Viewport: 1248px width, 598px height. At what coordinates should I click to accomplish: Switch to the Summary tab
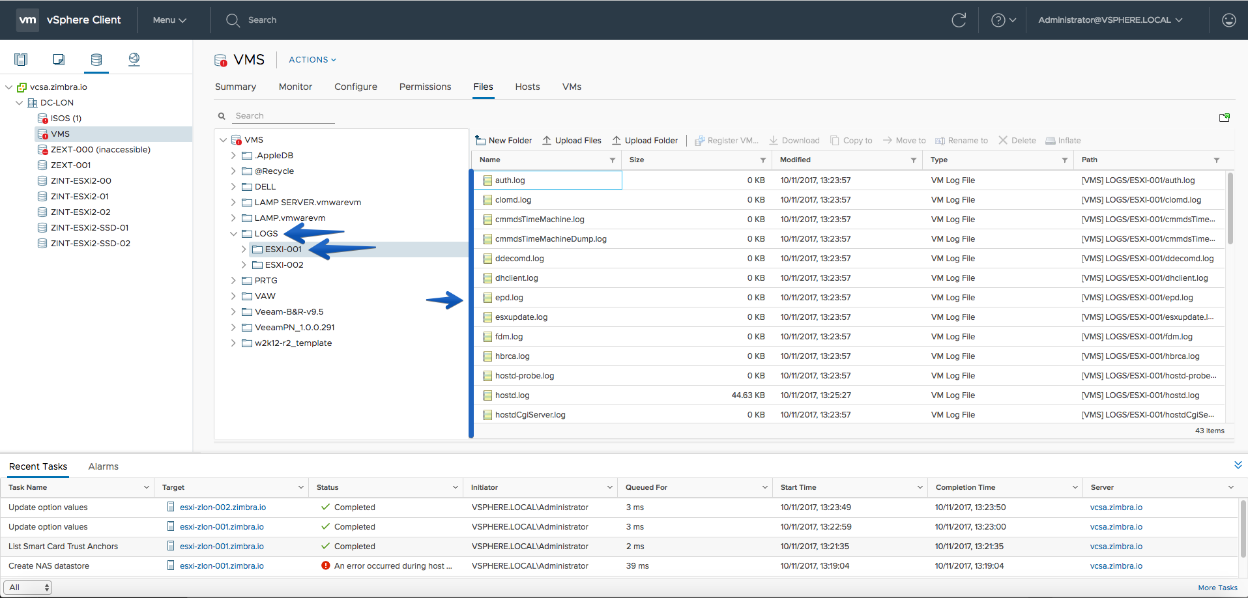click(235, 87)
